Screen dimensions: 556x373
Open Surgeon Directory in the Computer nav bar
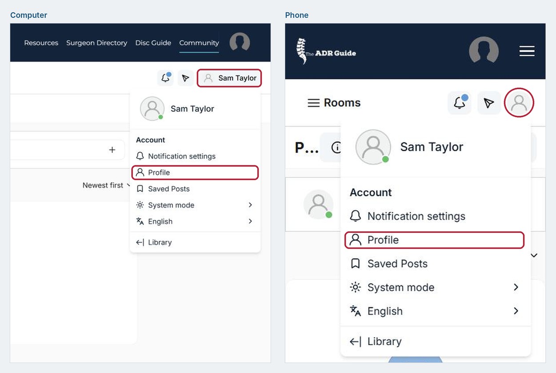[x=96, y=43]
